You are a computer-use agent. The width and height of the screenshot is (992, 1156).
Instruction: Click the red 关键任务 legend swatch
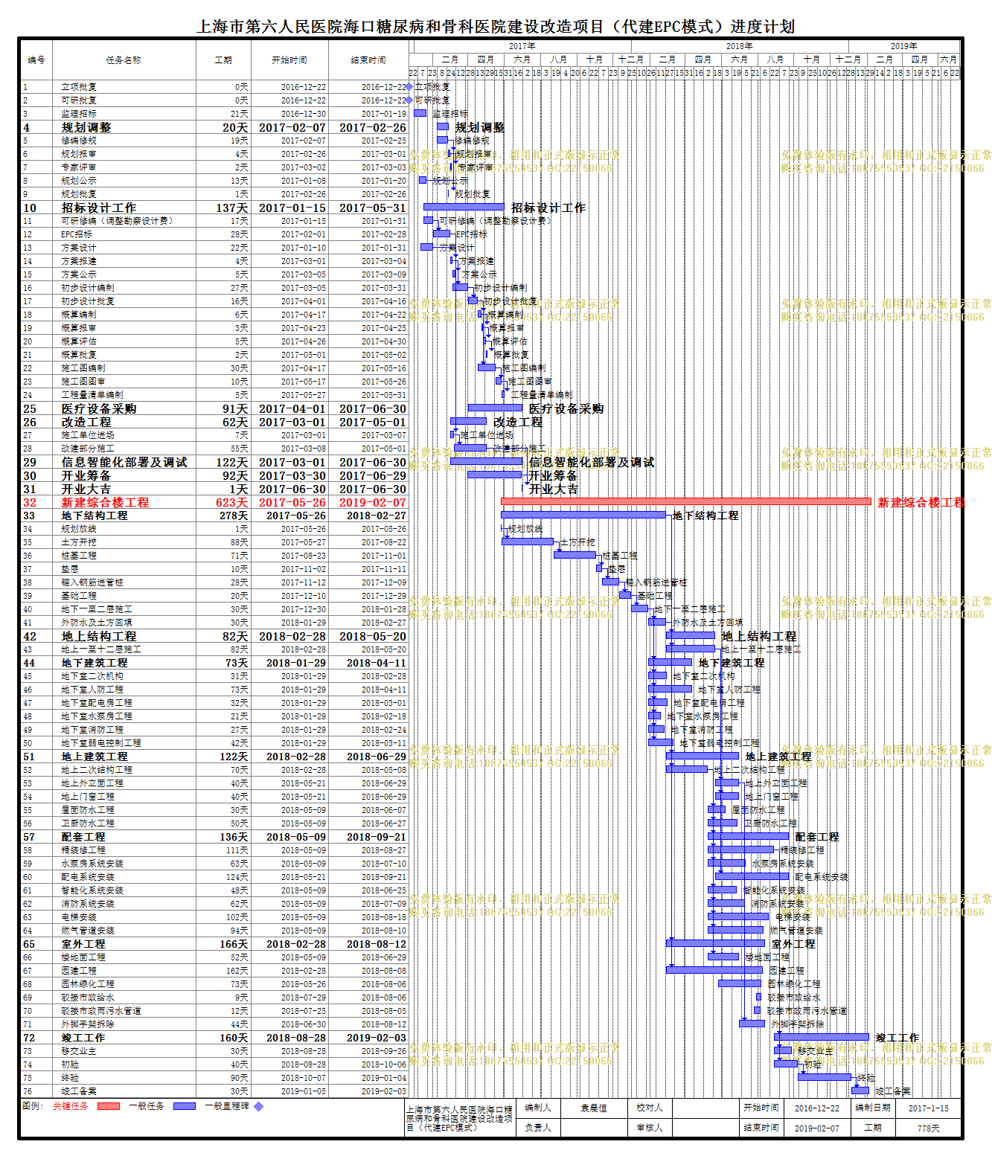click(x=109, y=1106)
